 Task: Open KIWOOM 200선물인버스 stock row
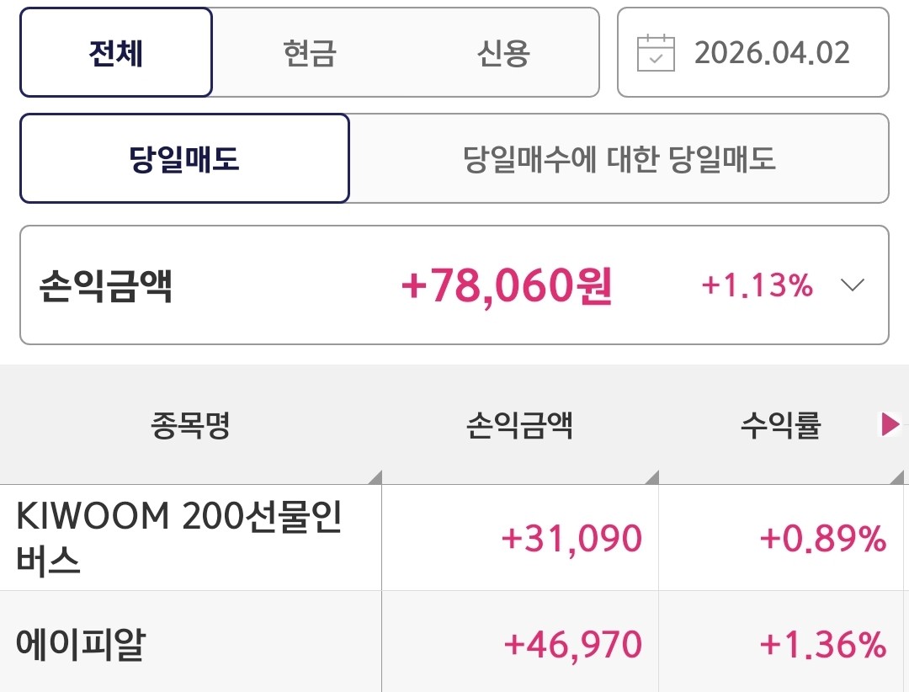pos(178,538)
